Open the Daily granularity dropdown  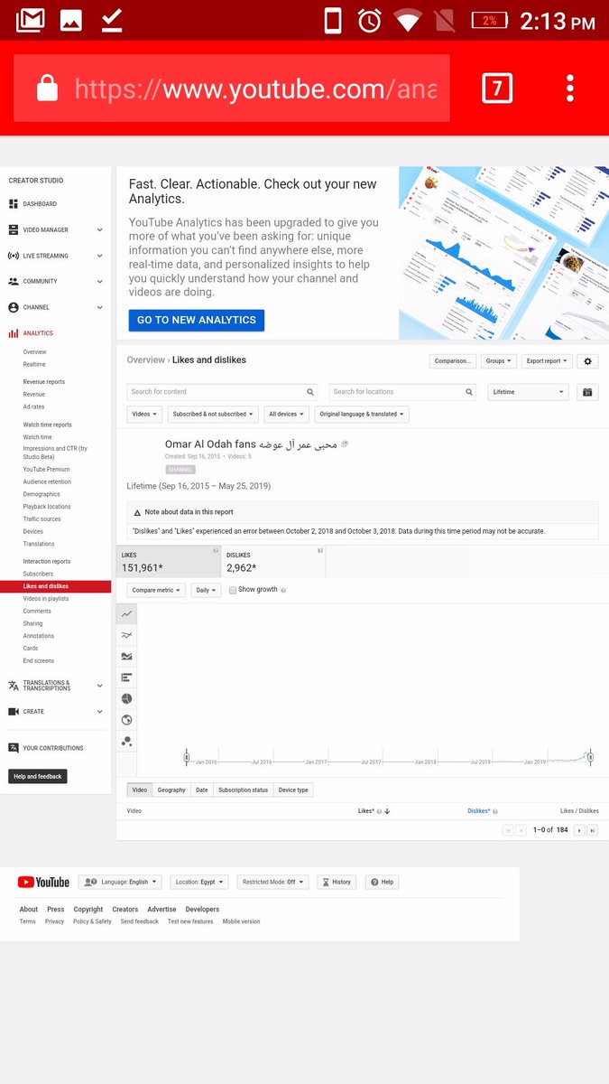click(206, 590)
